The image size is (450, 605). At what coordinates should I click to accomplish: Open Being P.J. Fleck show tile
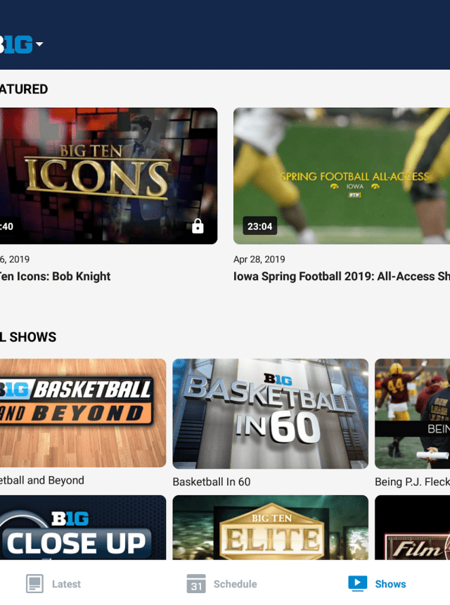point(412,414)
